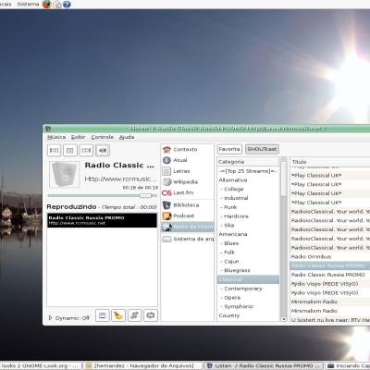Image resolution: width=370 pixels, height=370 pixels.
Task: Select the highlighted Radio Classic Russia PROMO row
Action: pos(330,265)
